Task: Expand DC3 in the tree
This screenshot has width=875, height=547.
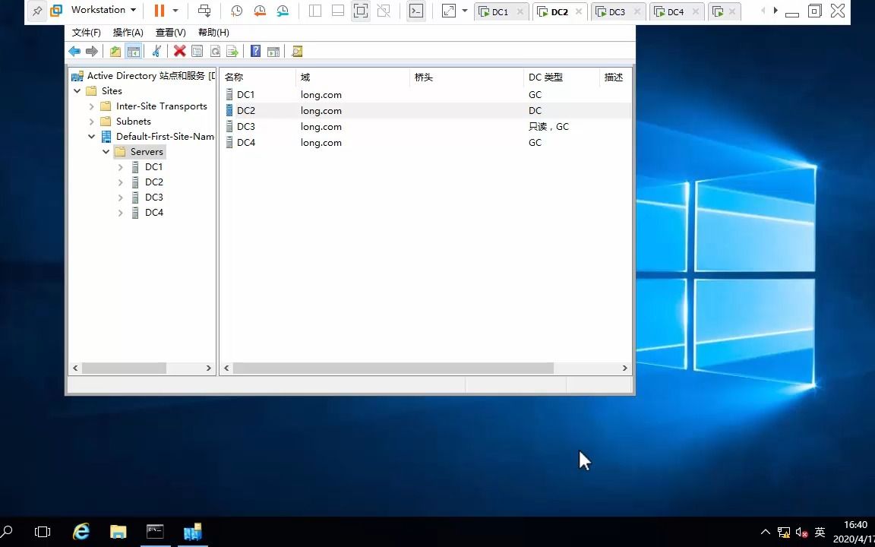Action: (x=121, y=197)
